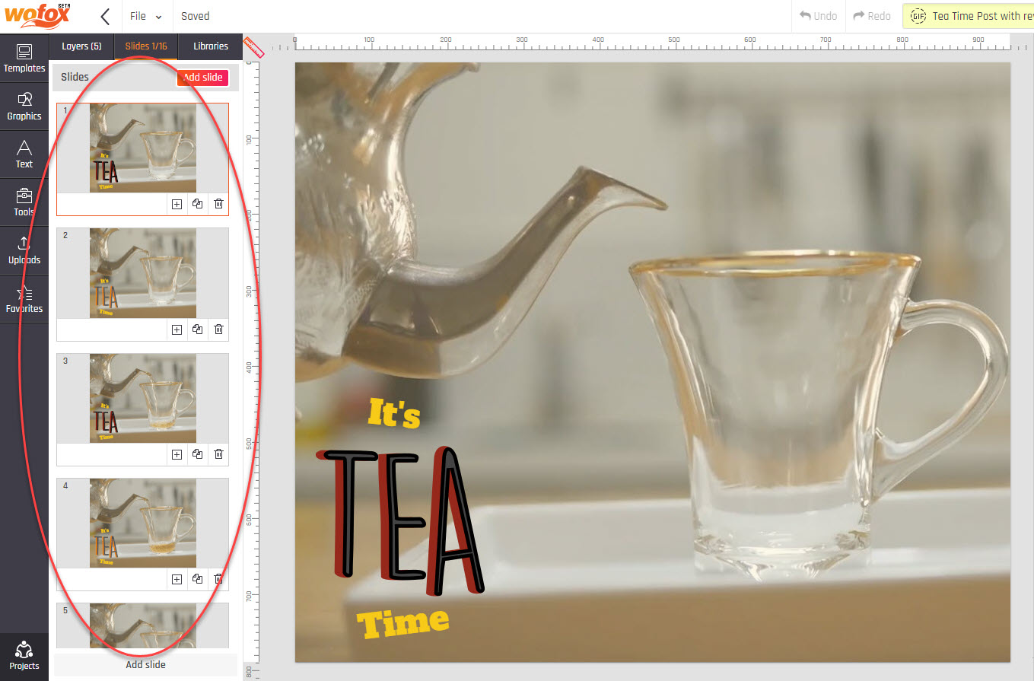The height and width of the screenshot is (681, 1034).
Task: Insert new slide after slide 1
Action: pyautogui.click(x=177, y=204)
